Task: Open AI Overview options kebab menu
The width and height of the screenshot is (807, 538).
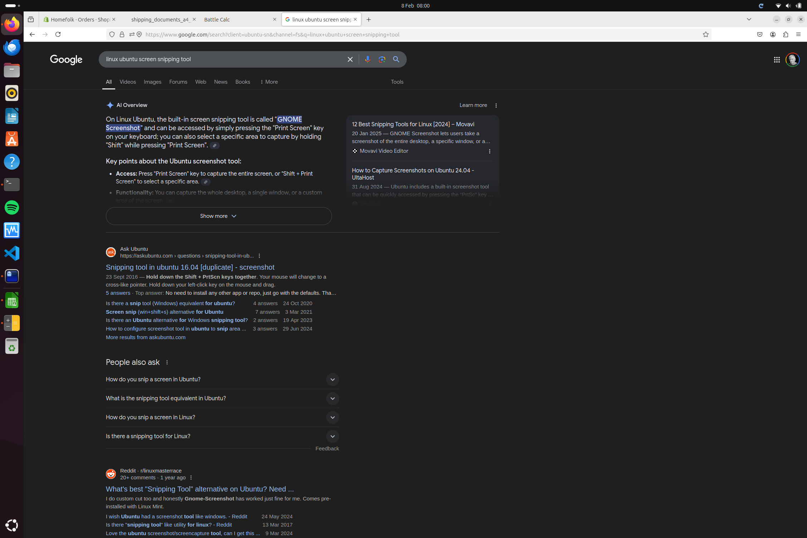Action: tap(496, 105)
